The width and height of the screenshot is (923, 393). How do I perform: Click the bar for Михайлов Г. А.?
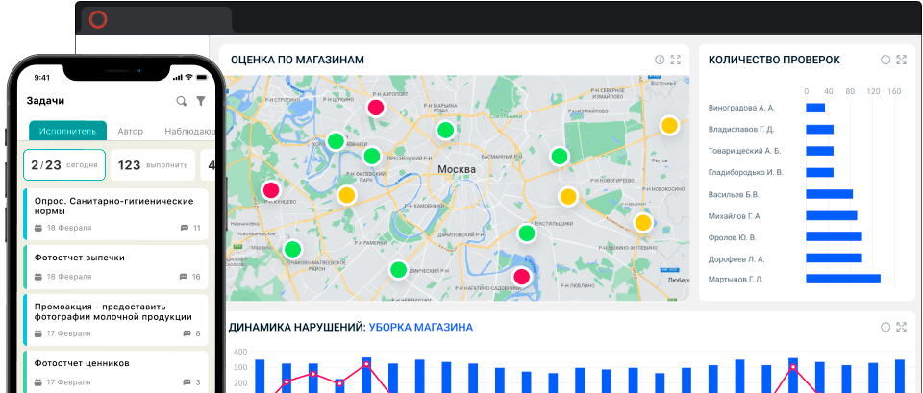point(831,216)
